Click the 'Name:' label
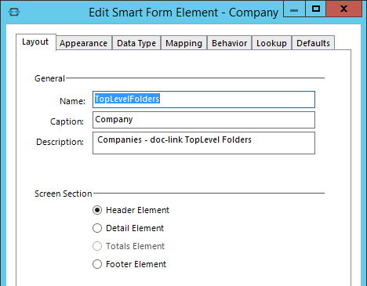The width and height of the screenshot is (367, 286). (72, 101)
